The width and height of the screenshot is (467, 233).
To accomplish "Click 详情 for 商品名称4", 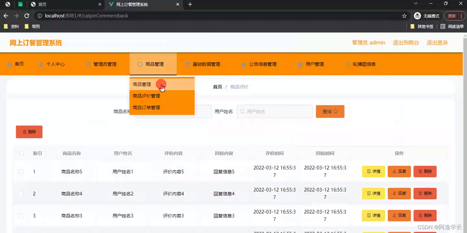I will [x=373, y=194].
